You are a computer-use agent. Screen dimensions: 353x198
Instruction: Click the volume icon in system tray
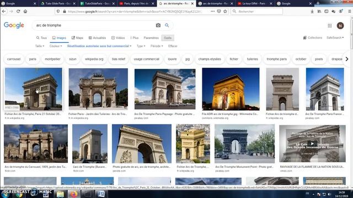coord(329,194)
